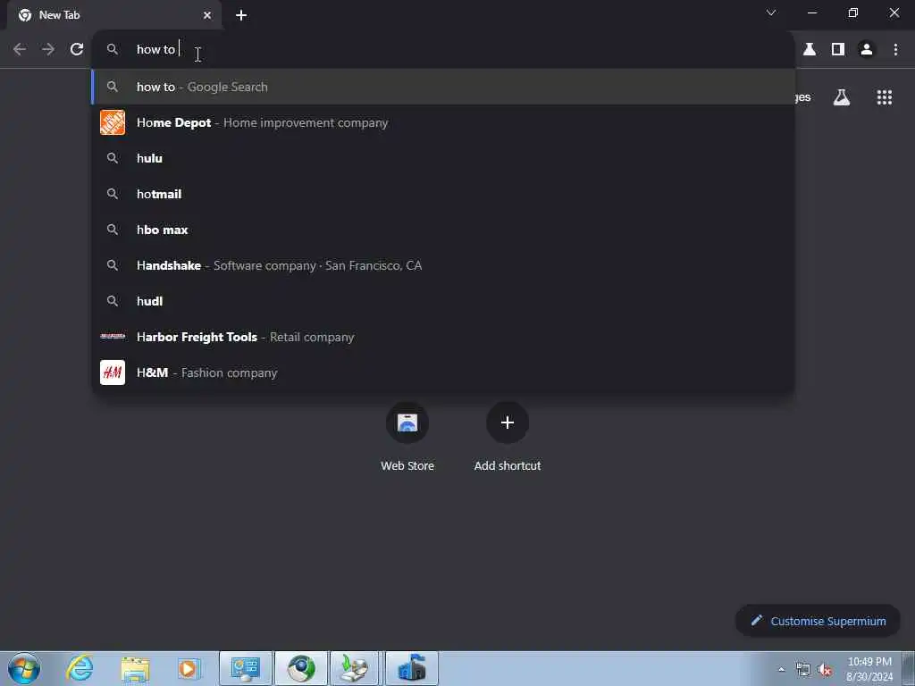Image resolution: width=915 pixels, height=686 pixels.
Task: Select the 'how to - Google Search' suggestion
Action: [443, 87]
